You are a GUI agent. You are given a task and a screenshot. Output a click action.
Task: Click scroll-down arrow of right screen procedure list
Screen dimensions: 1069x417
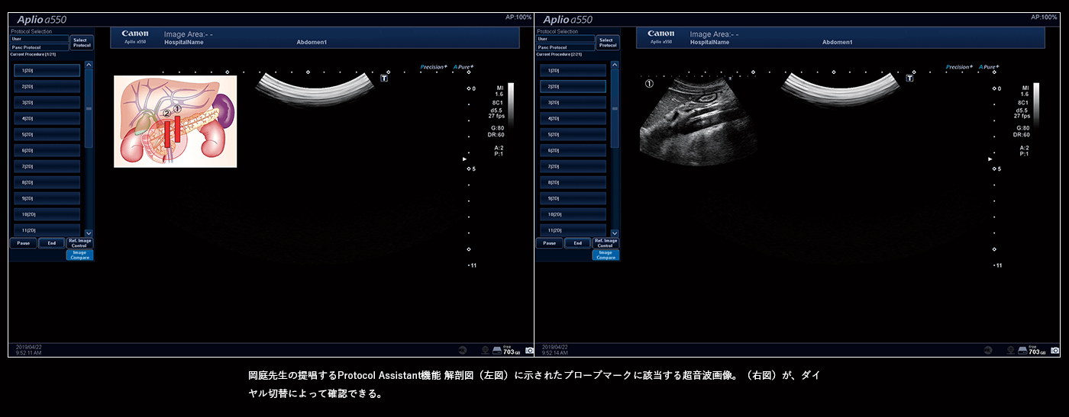pyautogui.click(x=615, y=233)
